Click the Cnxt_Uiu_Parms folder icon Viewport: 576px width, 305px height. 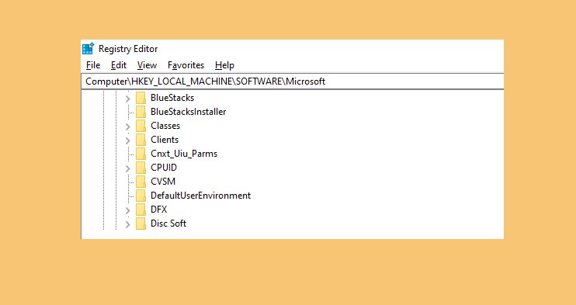click(141, 154)
